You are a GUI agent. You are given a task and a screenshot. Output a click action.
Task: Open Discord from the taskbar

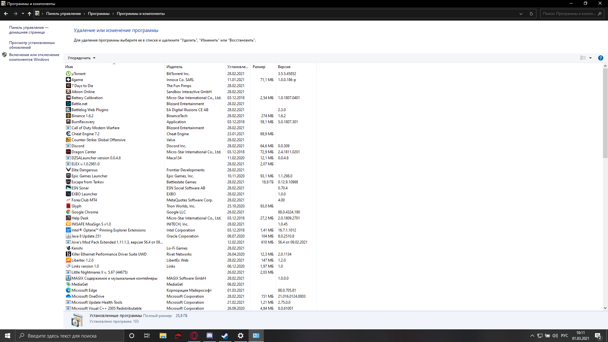point(209,336)
